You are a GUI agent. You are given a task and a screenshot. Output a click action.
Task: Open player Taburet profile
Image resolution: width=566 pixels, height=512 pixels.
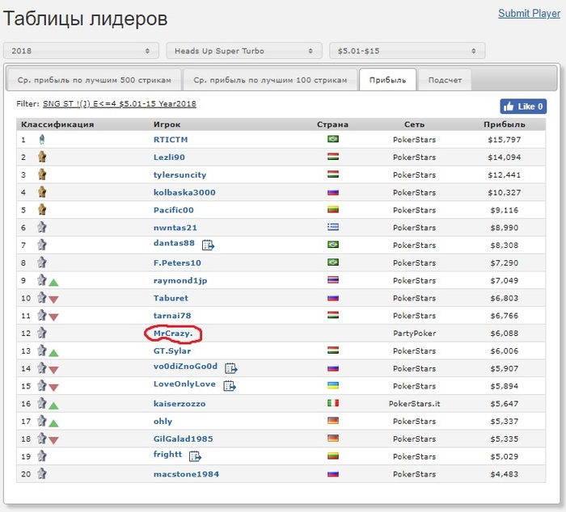pyautogui.click(x=171, y=298)
